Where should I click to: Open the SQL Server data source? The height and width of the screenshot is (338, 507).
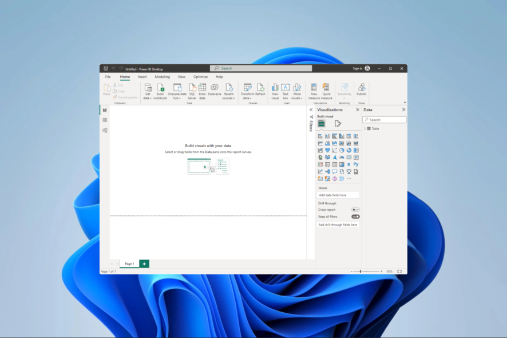click(x=192, y=91)
